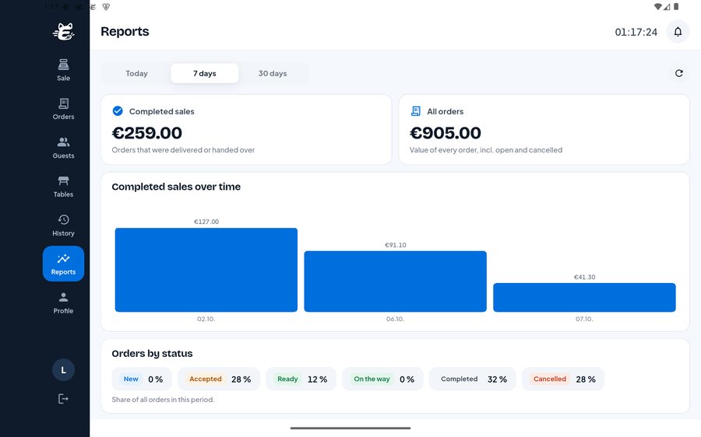Click the Completed status chip
The width and height of the screenshot is (701, 437).
473,379
